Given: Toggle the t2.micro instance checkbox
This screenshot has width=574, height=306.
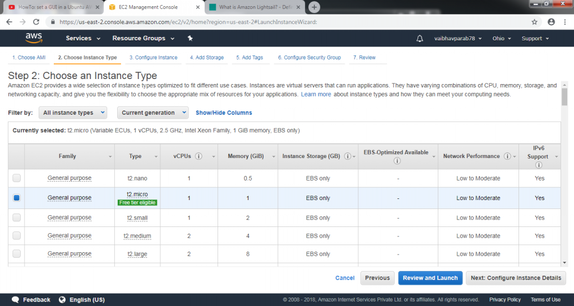Looking at the screenshot, I should (17, 198).
